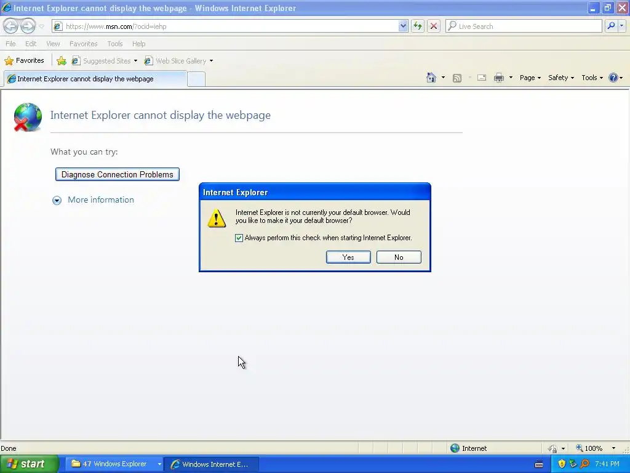The width and height of the screenshot is (630, 473).
Task: Click the address bar URL field
Action: (225, 26)
